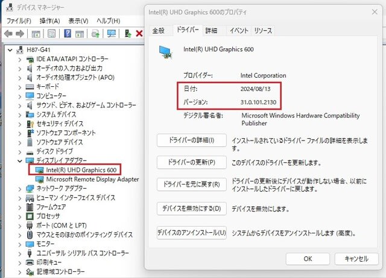
Task: Switch to the リソース tab
Action: (263, 31)
